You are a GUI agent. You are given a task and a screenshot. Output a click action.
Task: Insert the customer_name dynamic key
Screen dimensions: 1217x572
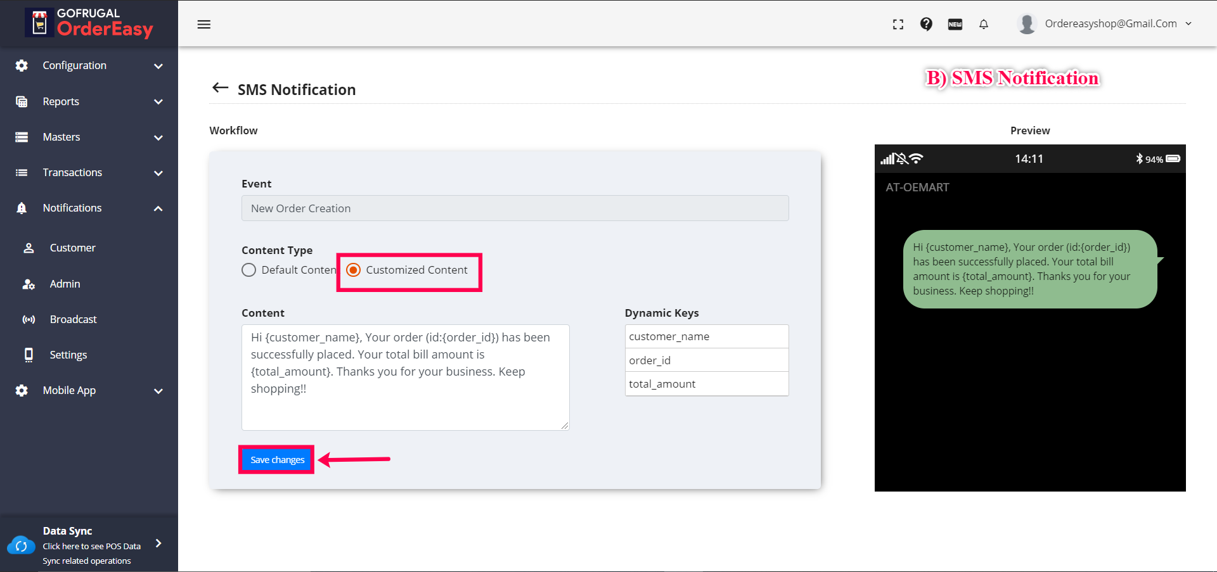tap(706, 336)
